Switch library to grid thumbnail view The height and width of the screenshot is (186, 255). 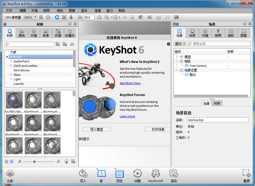coord(12,161)
